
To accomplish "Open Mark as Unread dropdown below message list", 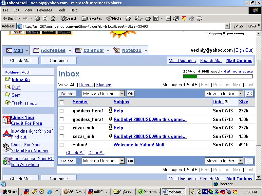I will click(x=103, y=161).
